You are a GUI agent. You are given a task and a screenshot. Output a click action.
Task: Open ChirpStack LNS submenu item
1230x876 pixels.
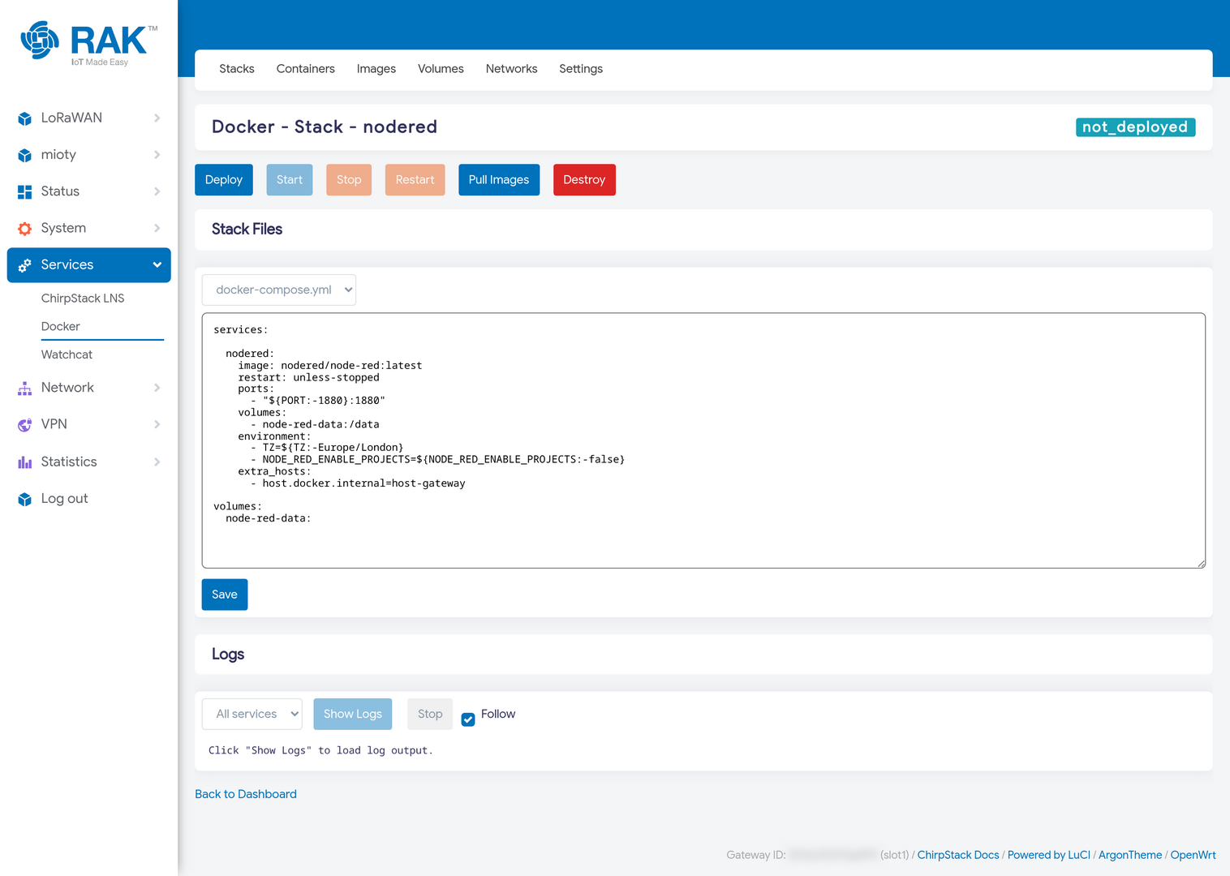(83, 298)
